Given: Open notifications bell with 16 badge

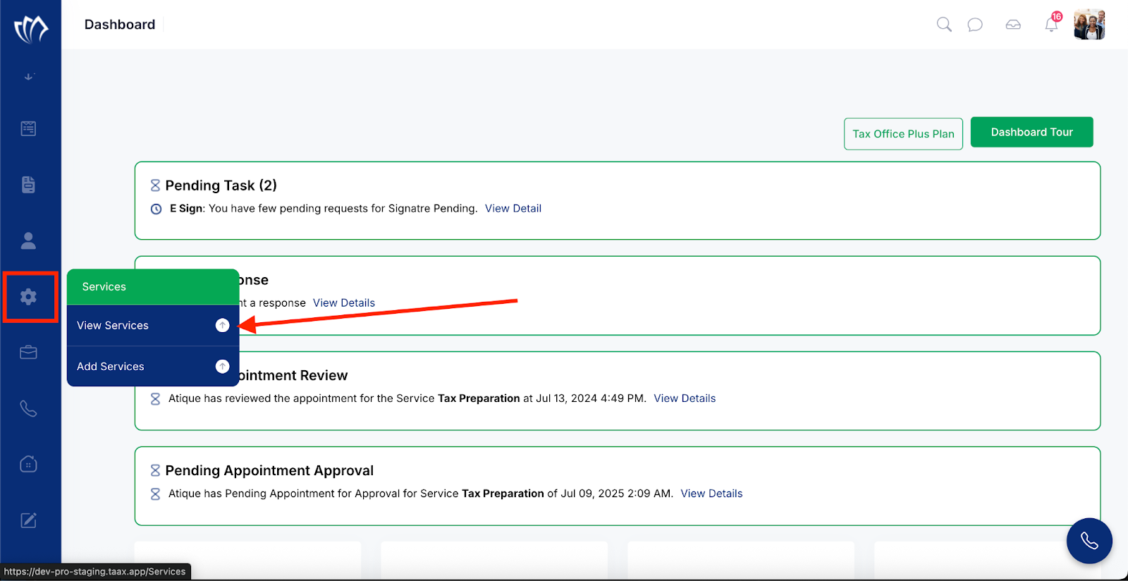Looking at the screenshot, I should [x=1052, y=23].
